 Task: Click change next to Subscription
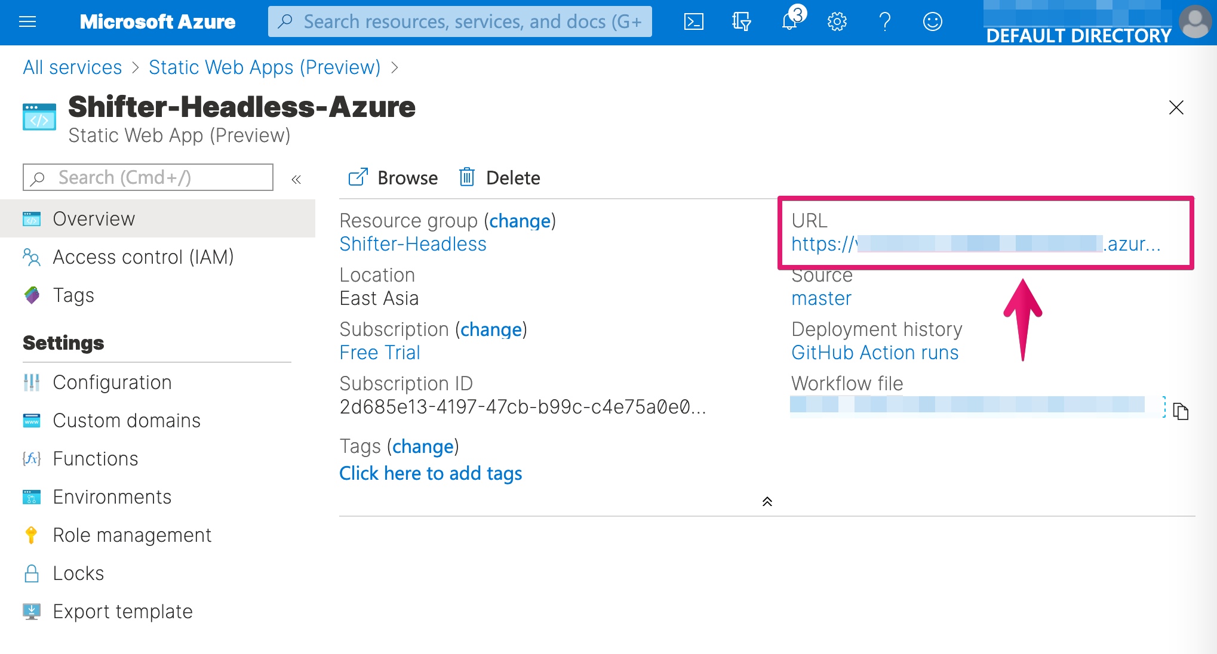[x=491, y=329]
